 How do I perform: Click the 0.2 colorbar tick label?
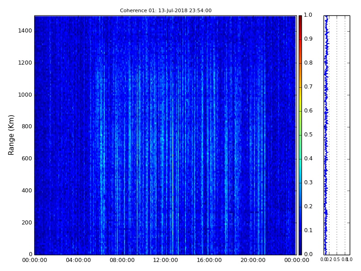click(x=308, y=206)
